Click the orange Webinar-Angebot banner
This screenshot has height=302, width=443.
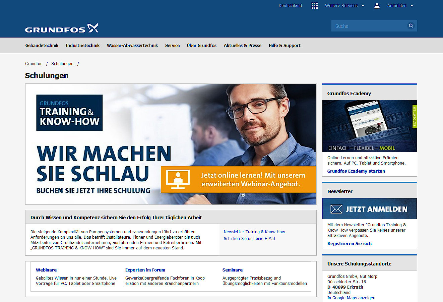coord(239,179)
